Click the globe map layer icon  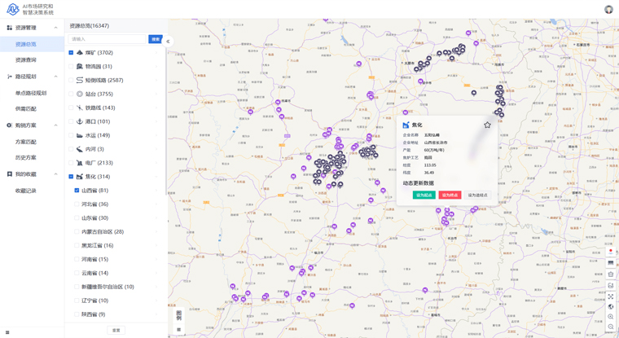click(x=611, y=307)
